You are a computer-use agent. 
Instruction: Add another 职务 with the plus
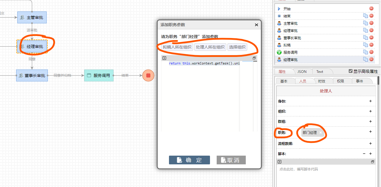click(x=371, y=132)
